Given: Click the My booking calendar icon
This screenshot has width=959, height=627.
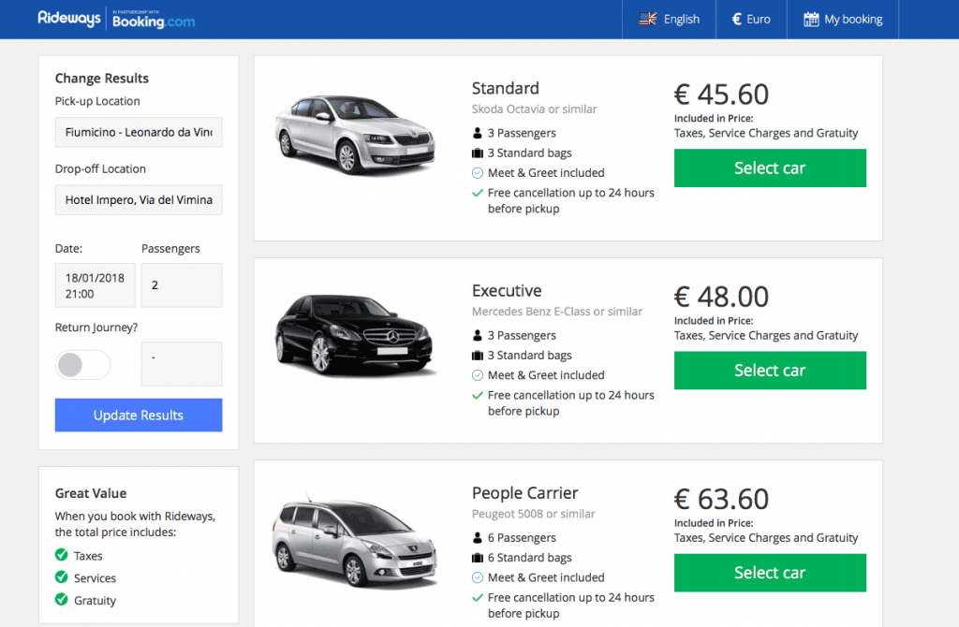Looking at the screenshot, I should click(x=811, y=19).
